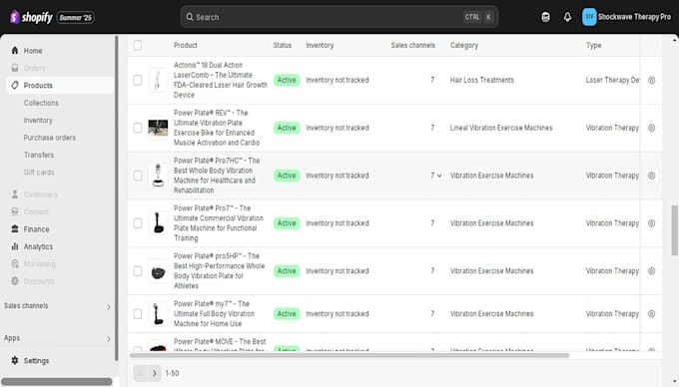Click the Discounts badge icon
This screenshot has height=387, width=679.
pos(15,281)
